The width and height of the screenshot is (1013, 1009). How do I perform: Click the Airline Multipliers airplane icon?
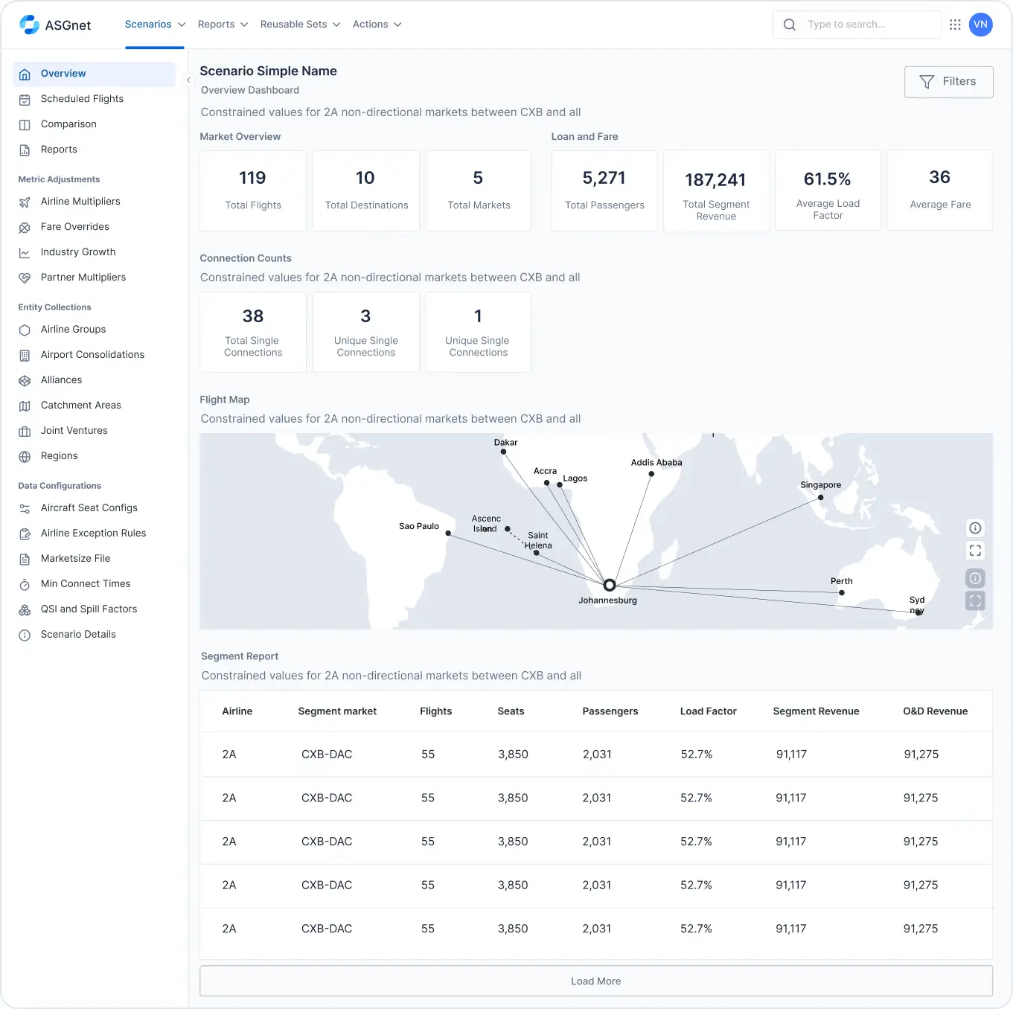pos(25,202)
